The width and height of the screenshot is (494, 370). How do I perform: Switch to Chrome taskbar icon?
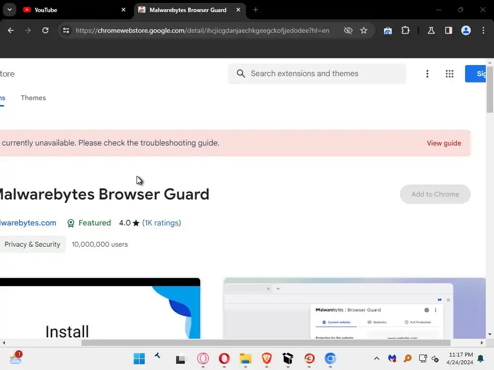tap(330, 358)
